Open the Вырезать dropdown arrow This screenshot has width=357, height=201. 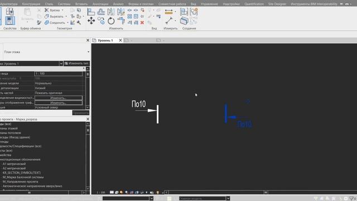tap(66, 16)
